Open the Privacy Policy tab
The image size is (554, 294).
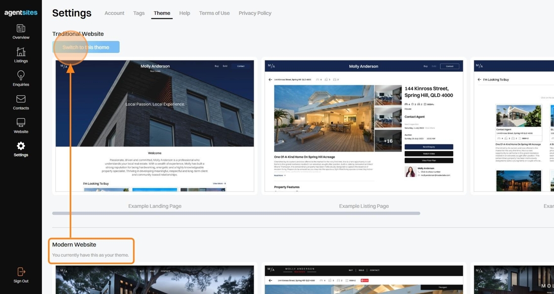[x=255, y=13]
